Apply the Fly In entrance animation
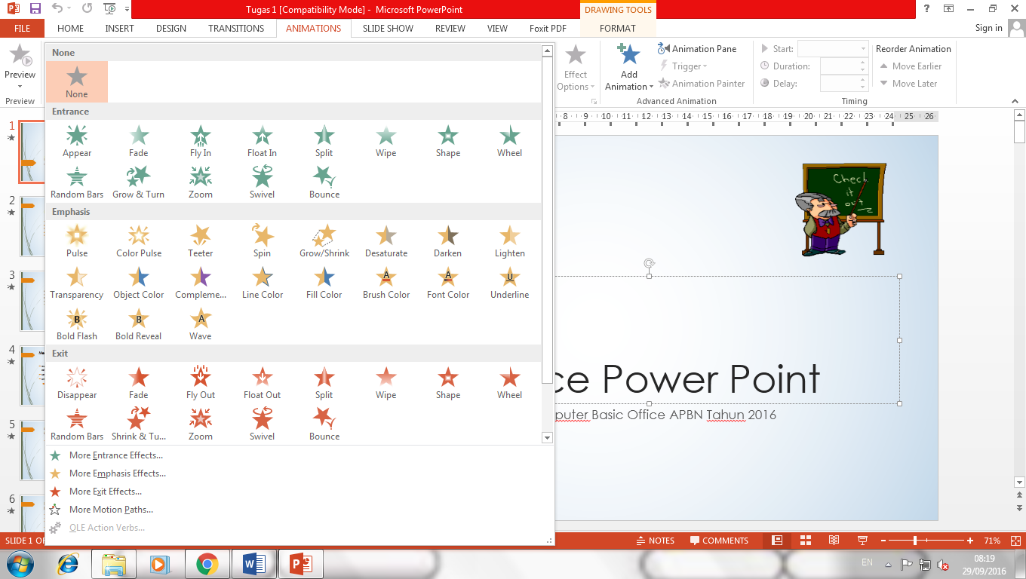Viewport: 1026px width, 579px height. (x=200, y=139)
